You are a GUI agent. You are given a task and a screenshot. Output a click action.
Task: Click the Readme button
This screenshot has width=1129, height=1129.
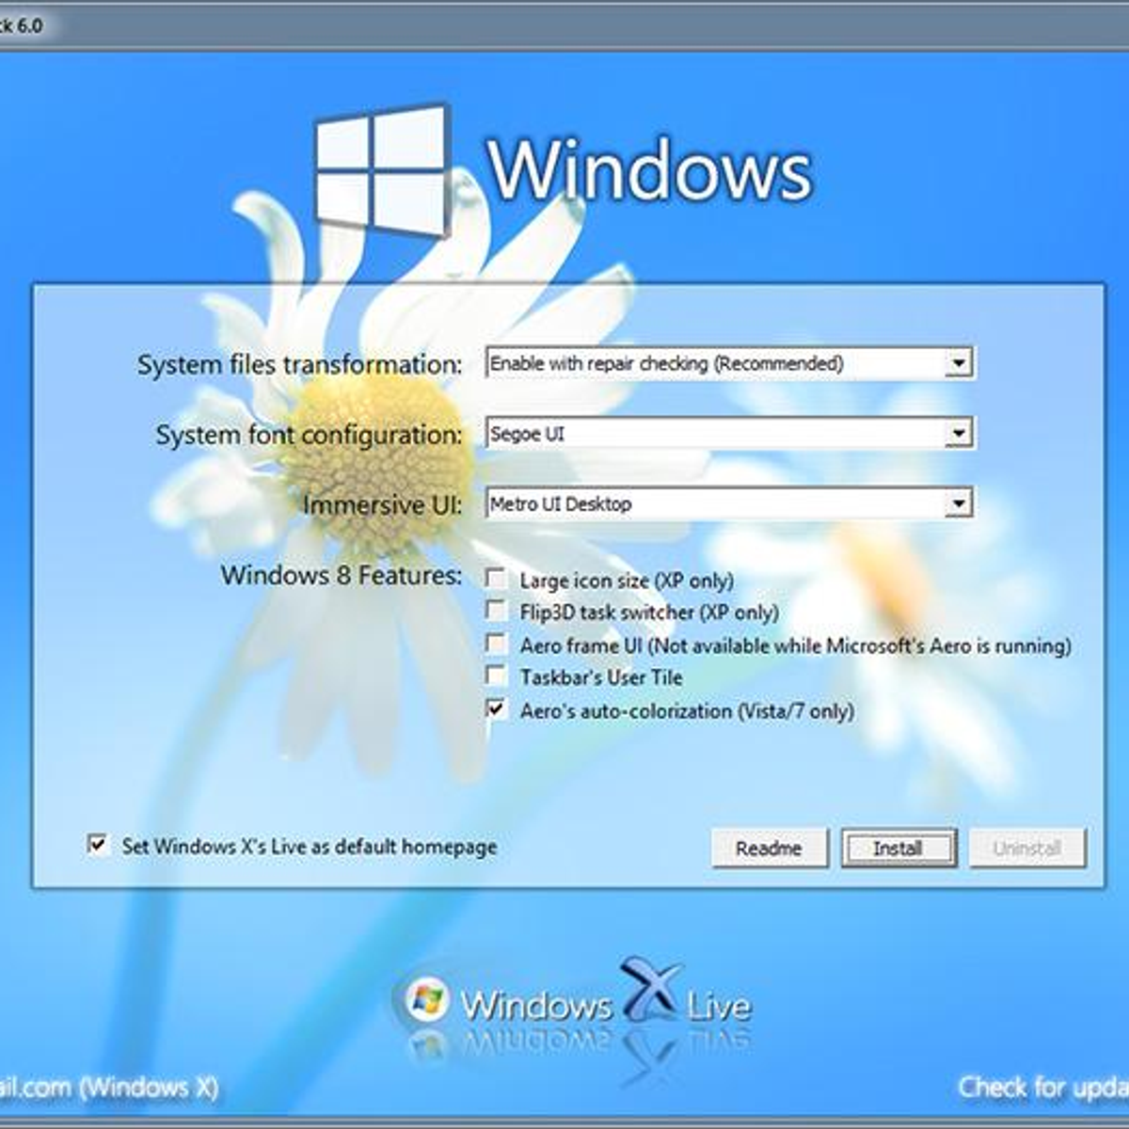(769, 848)
